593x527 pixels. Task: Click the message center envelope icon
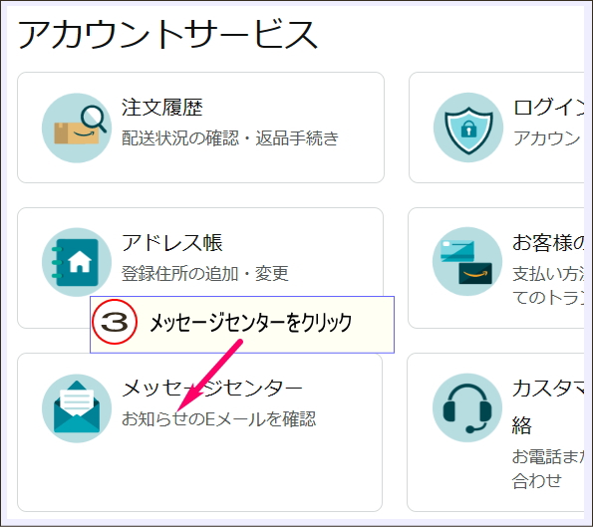click(x=77, y=408)
